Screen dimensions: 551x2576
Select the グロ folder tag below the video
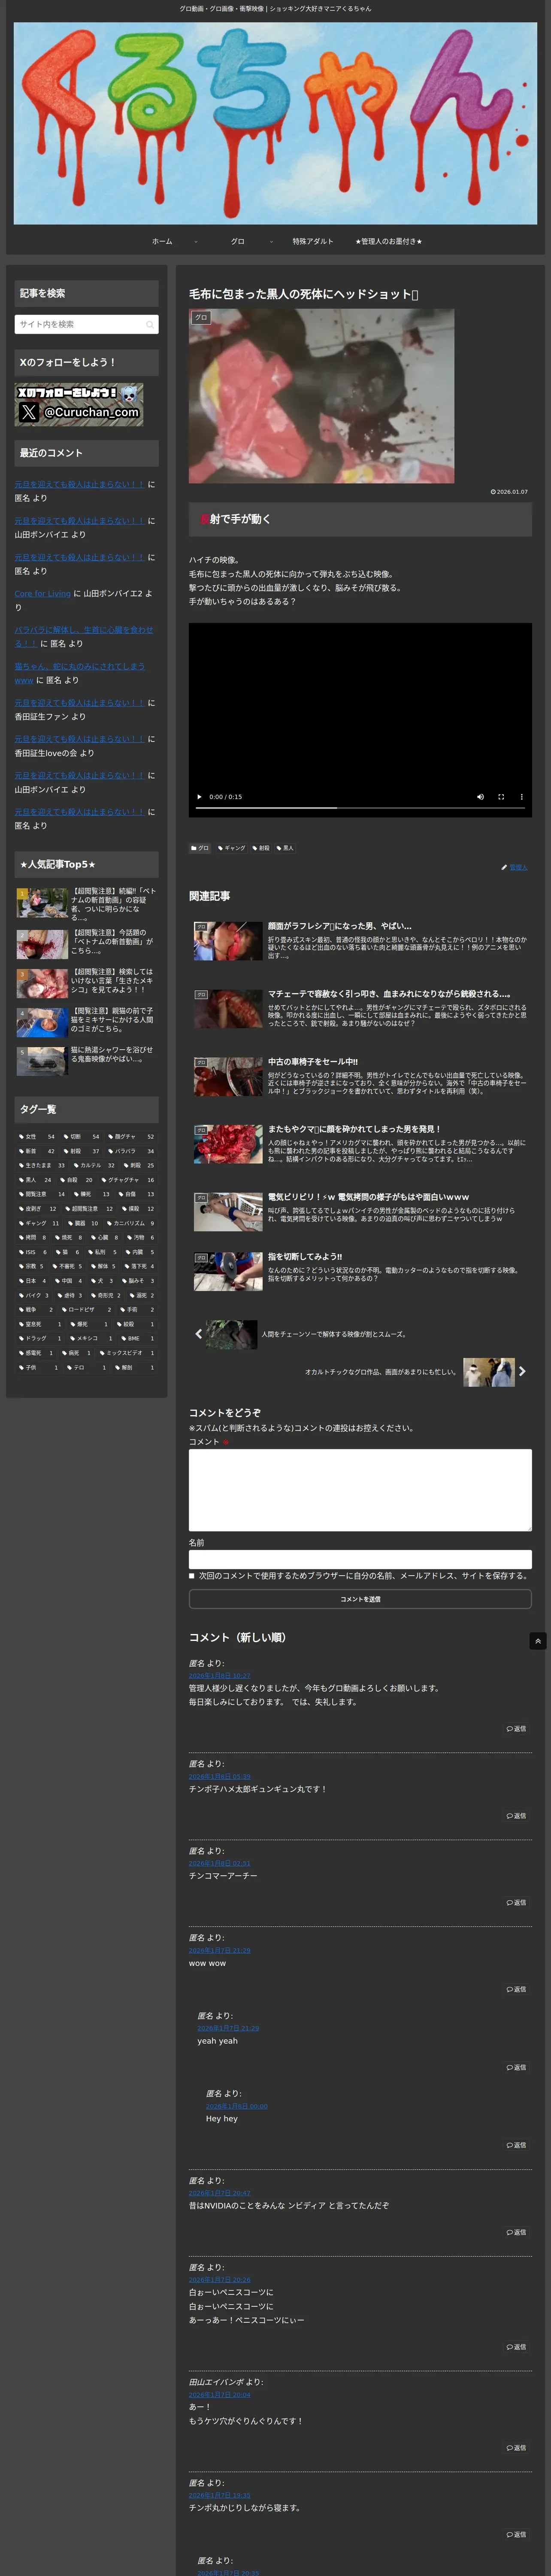click(x=200, y=848)
